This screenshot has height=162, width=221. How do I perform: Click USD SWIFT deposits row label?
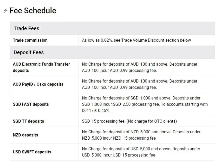pyautogui.click(x=32, y=152)
